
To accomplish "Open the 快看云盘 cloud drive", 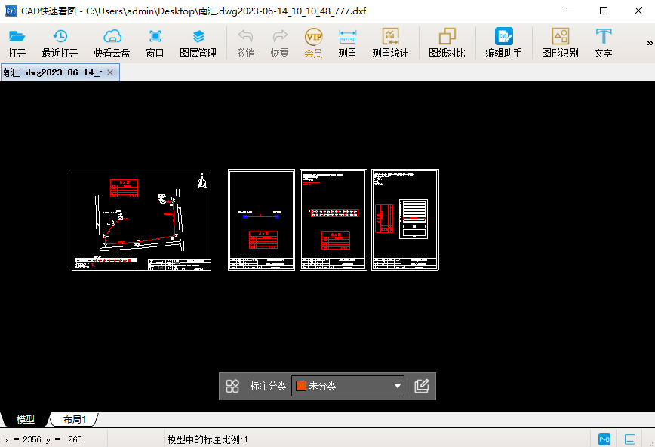I will click(x=112, y=43).
